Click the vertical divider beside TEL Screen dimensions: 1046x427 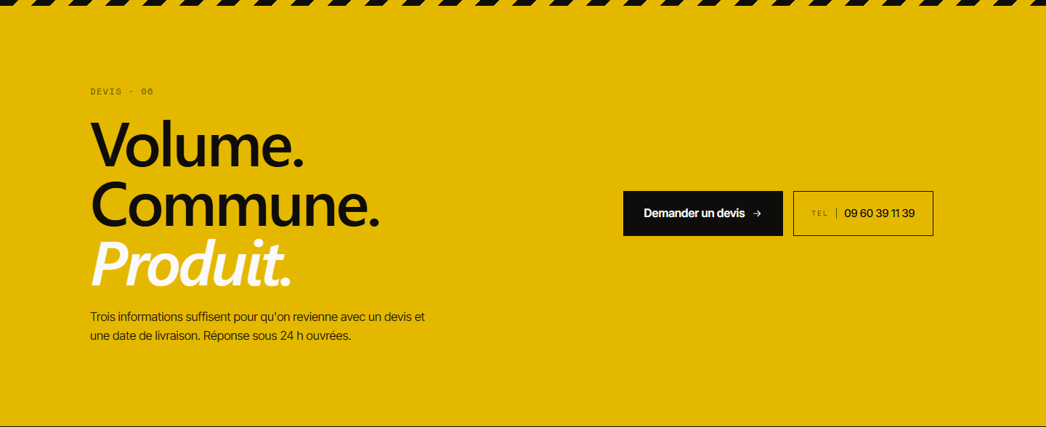[836, 213]
